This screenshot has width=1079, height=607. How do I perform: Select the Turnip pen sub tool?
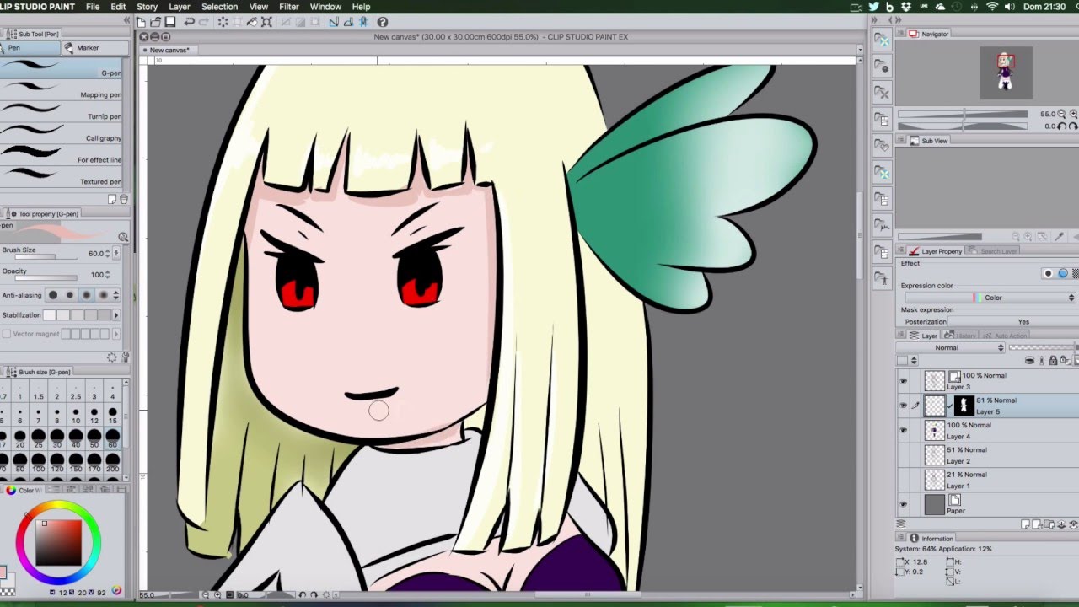pyautogui.click(x=62, y=111)
